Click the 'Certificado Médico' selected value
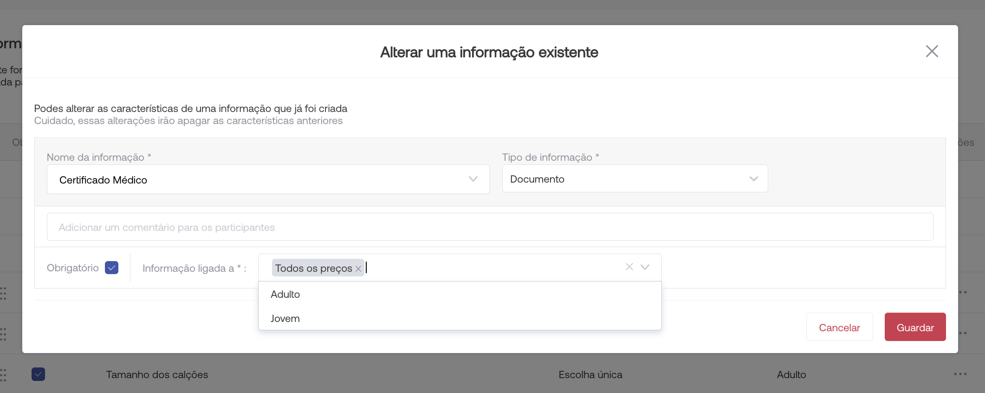985x393 pixels. (104, 180)
